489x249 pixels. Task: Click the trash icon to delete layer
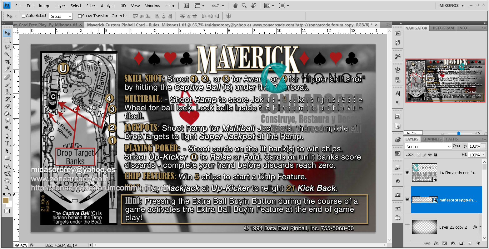[x=478, y=243]
